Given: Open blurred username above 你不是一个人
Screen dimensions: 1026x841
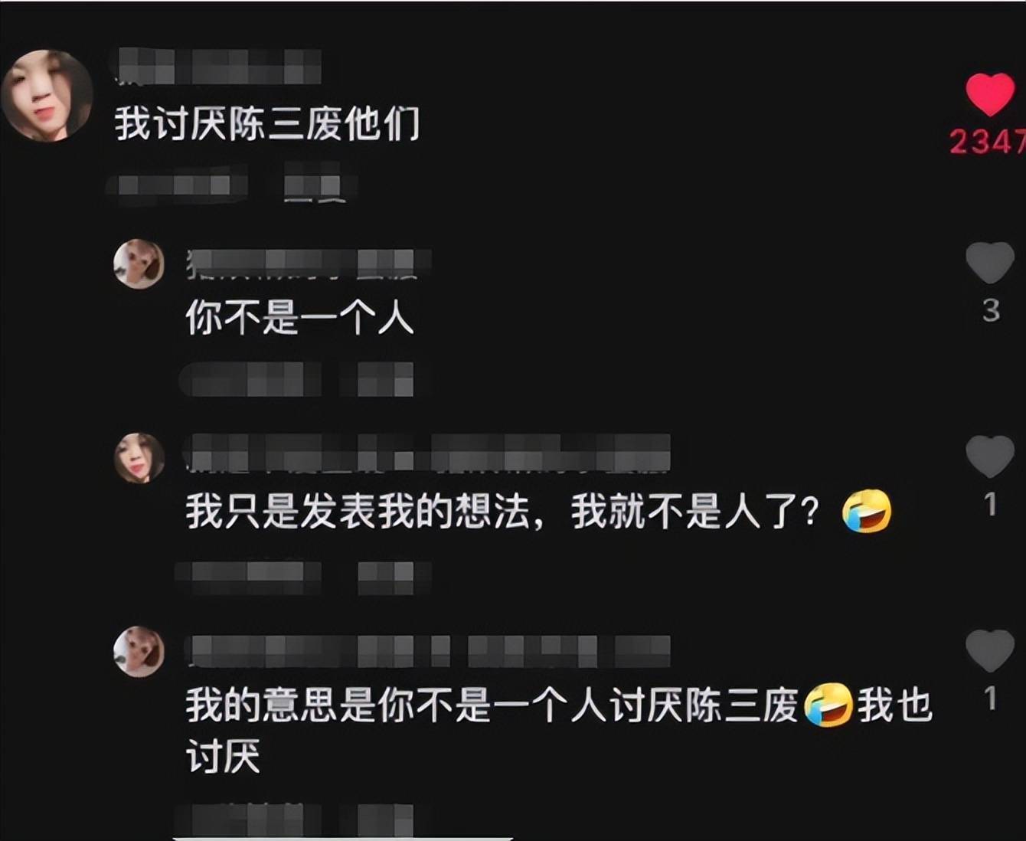Looking at the screenshot, I should click(x=309, y=263).
